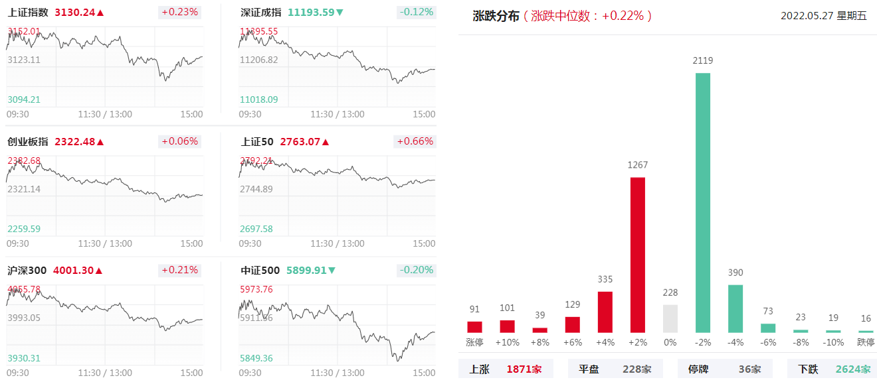Screen dimensions: 877x384
Task: Click the red up-arrow beside 上证50 2763.07
Action: (326, 142)
